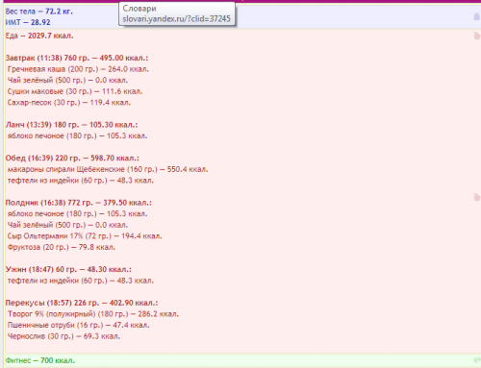Select the 'Вес тела – 72.2 кг.' line
481x368 pixels.
point(39,12)
